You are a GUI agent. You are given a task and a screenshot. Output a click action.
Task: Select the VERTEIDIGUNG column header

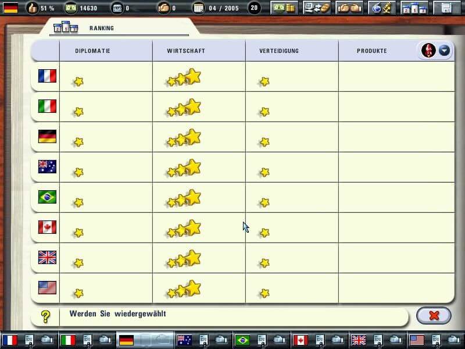tap(279, 51)
